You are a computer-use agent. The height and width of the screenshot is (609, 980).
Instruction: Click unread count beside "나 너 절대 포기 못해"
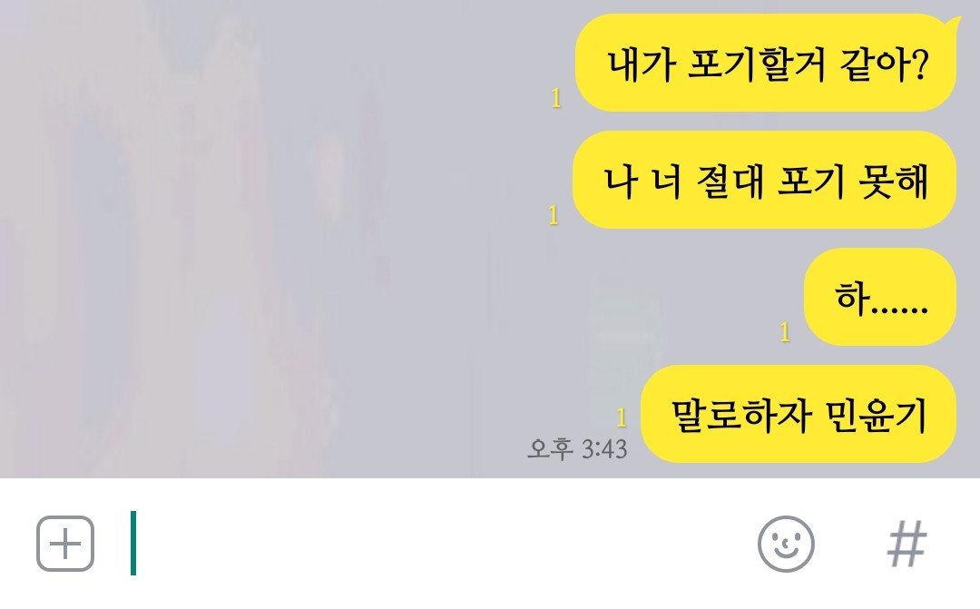(x=554, y=215)
